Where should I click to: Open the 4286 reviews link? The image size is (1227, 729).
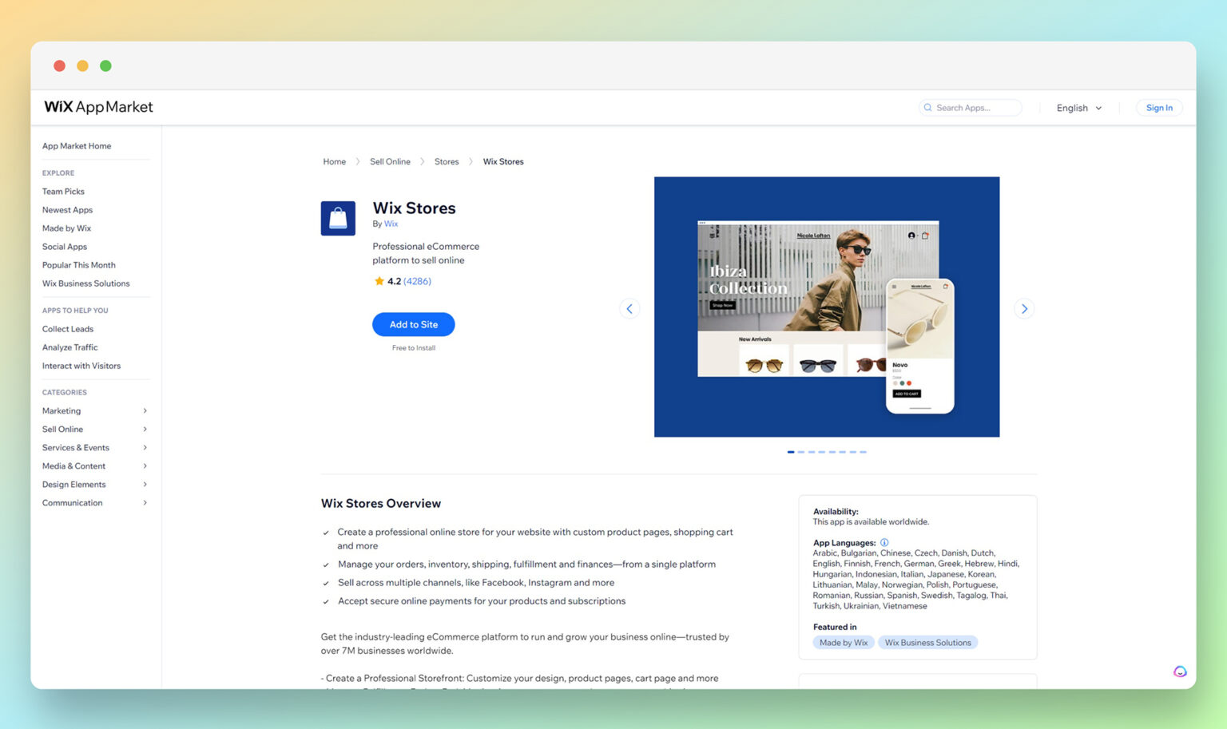click(x=416, y=281)
